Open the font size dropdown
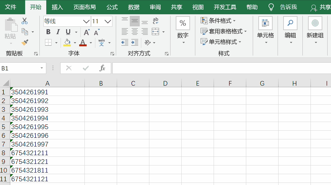 click(108, 21)
